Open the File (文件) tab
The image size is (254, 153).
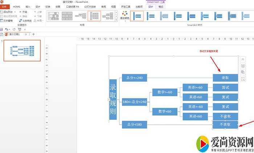4,7
